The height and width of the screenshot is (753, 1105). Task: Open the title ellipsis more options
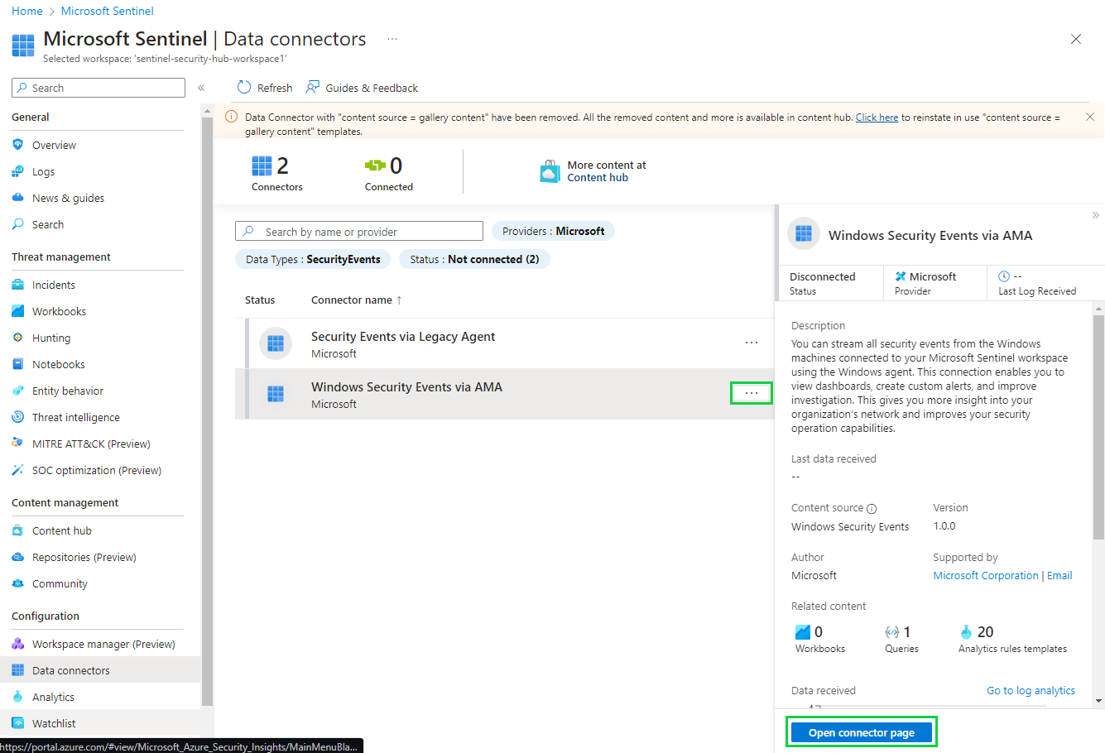[x=392, y=39]
